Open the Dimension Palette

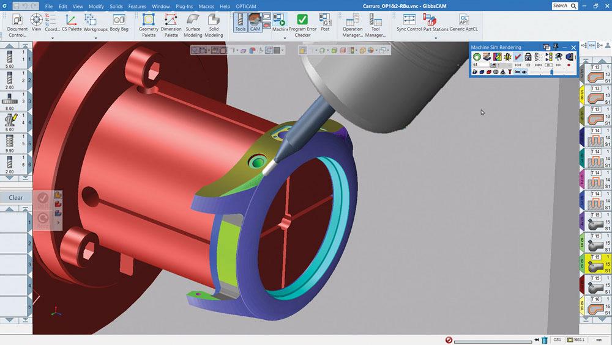pyautogui.click(x=171, y=25)
